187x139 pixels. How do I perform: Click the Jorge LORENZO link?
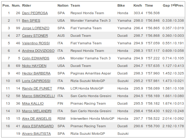pyautogui.click(x=36, y=28)
